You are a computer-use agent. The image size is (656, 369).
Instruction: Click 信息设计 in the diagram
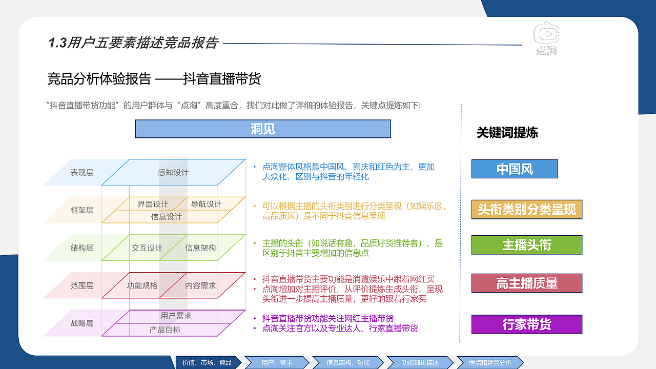click(x=166, y=217)
